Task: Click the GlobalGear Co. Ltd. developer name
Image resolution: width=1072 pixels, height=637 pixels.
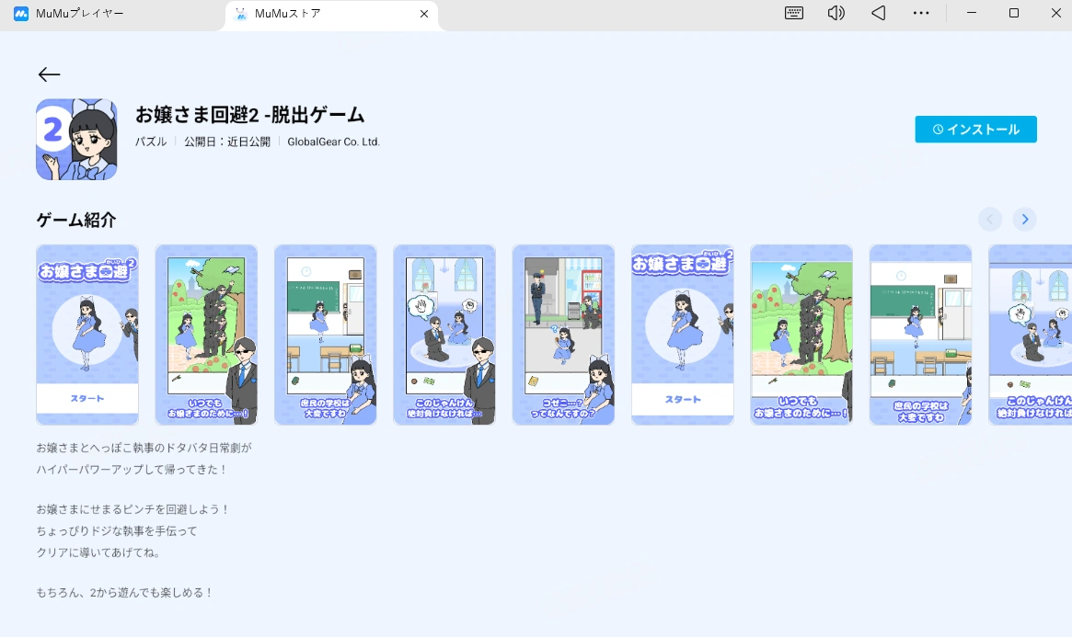Action: [333, 142]
